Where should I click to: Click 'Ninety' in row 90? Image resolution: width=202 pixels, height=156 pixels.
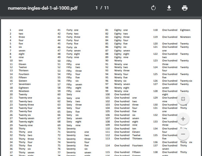tap(118, 60)
